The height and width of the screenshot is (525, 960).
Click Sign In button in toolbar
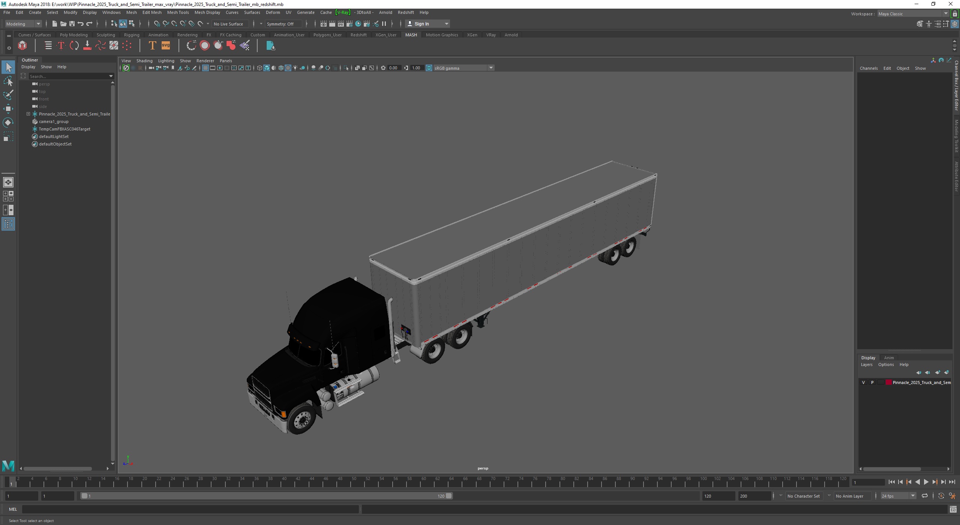pos(423,23)
